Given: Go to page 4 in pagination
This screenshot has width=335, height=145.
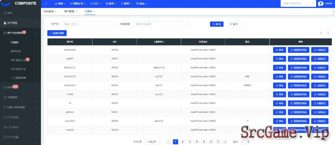Looking at the screenshot, I should [197, 142].
